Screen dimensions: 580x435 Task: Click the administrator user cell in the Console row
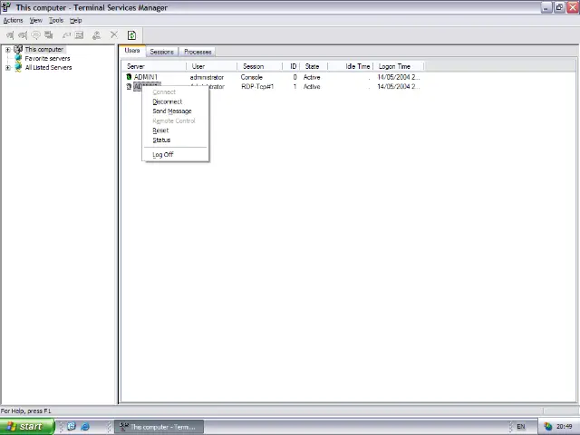point(207,77)
